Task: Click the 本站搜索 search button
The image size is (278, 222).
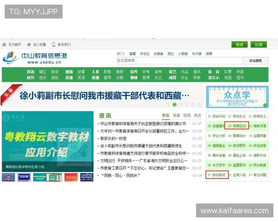Action: coord(255,61)
